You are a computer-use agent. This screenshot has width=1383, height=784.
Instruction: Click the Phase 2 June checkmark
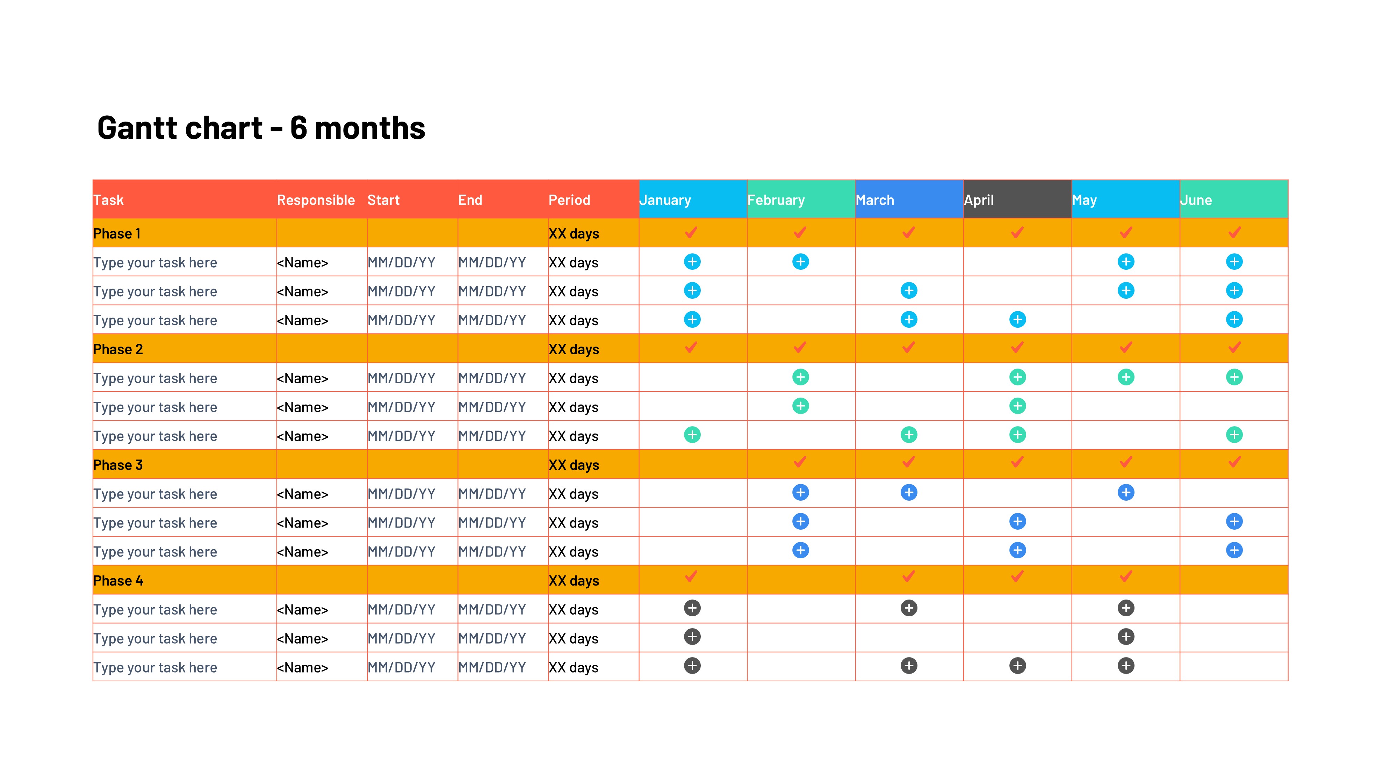pos(1234,348)
